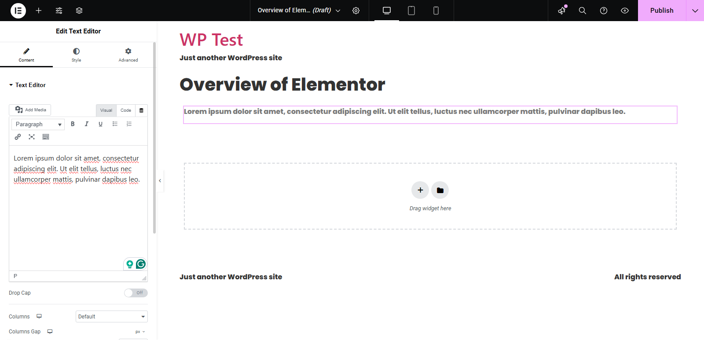This screenshot has height=340, width=704.
Task: Open the Paragraph format dropdown
Action: [x=38, y=124]
